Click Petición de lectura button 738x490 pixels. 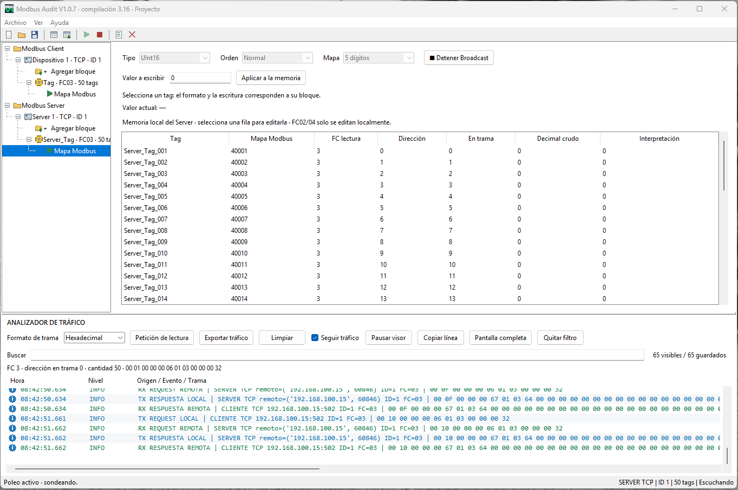162,338
